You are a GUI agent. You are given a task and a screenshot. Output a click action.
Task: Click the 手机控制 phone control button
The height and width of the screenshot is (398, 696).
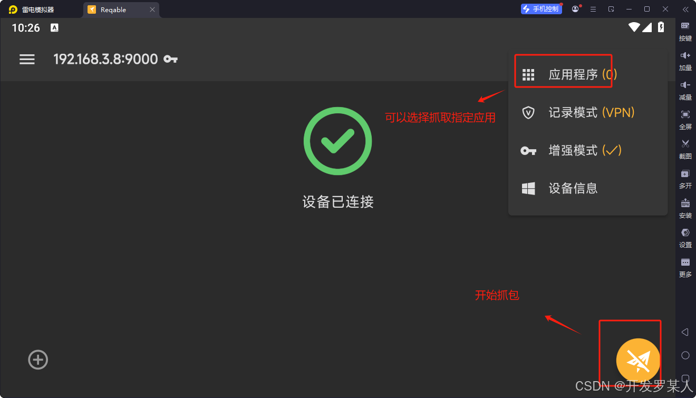pyautogui.click(x=541, y=9)
